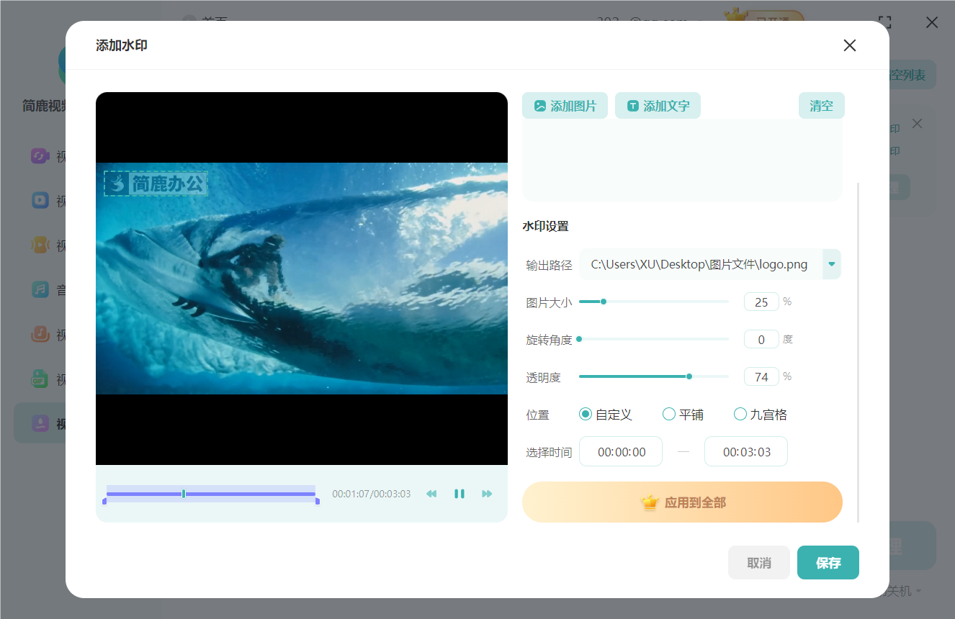Pause the video preview
Screen dimensions: 955x619
[x=459, y=494]
